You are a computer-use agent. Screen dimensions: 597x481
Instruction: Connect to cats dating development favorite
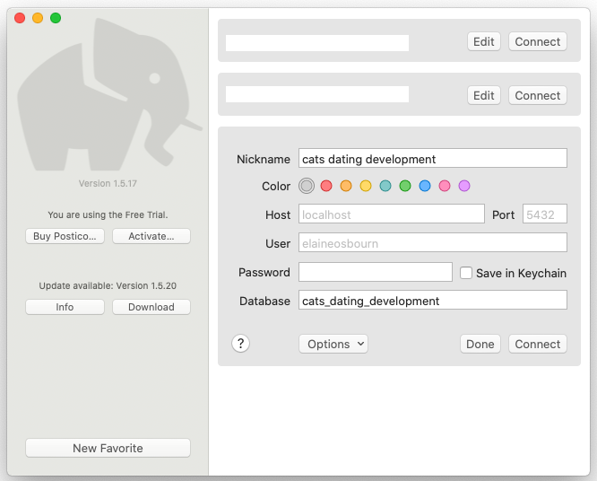(x=538, y=345)
